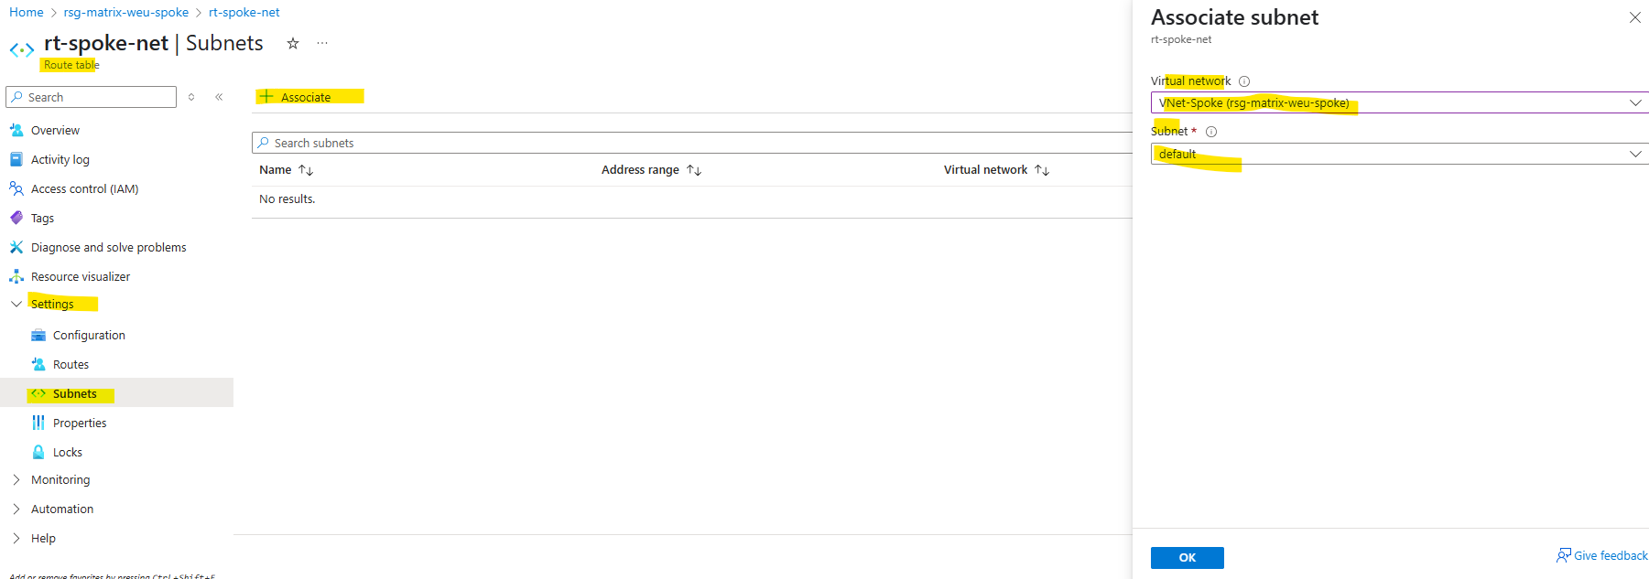1649x579 pixels.
Task: Click the plus icon beside Associate
Action: [266, 96]
